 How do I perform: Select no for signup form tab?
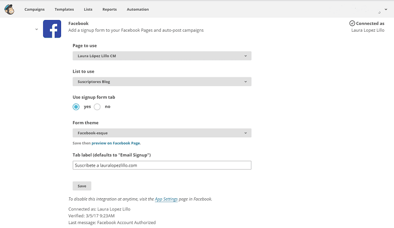[x=97, y=107]
